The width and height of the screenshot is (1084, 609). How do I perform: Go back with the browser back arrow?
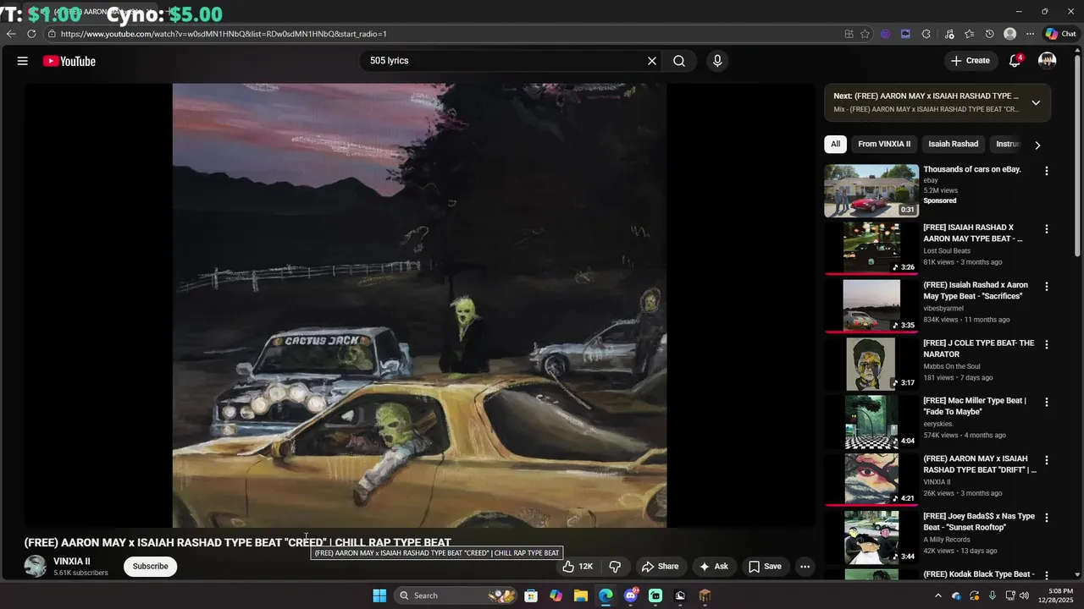point(11,34)
